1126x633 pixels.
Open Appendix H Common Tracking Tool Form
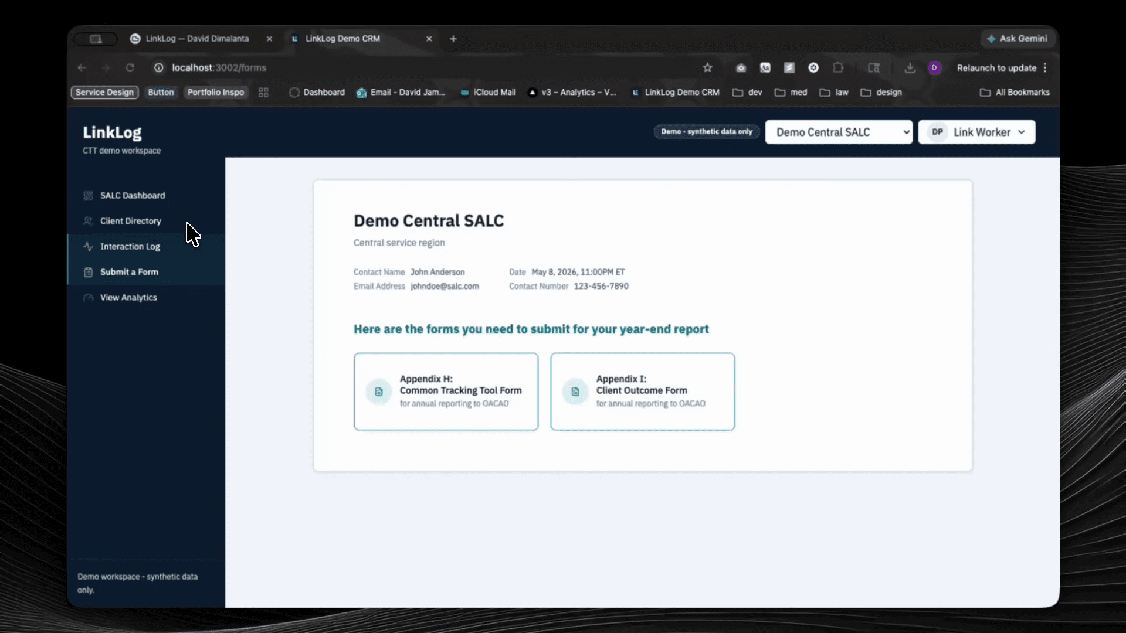[x=446, y=392]
